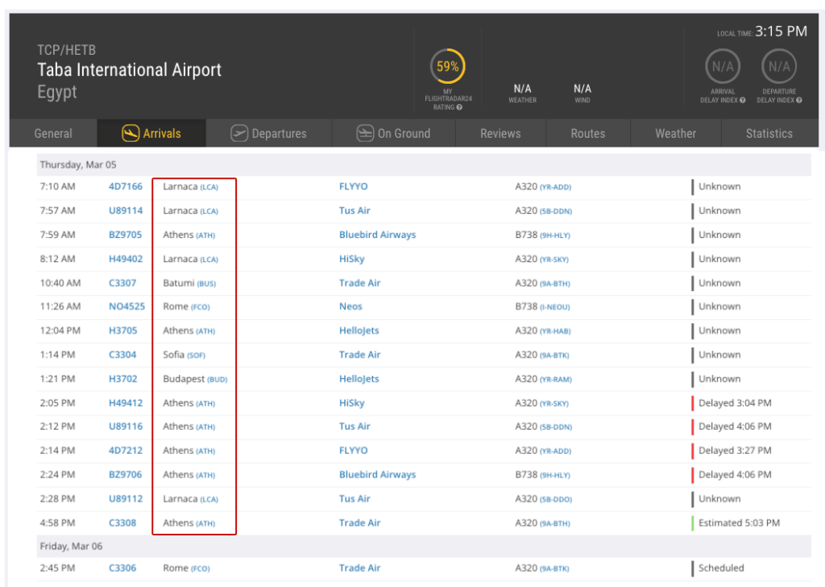Open the Statistics tab
This screenshot has height=587, width=825.
tap(769, 134)
